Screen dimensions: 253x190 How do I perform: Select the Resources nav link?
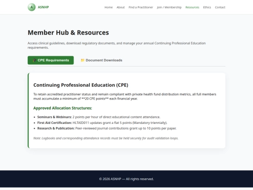tap(192, 7)
